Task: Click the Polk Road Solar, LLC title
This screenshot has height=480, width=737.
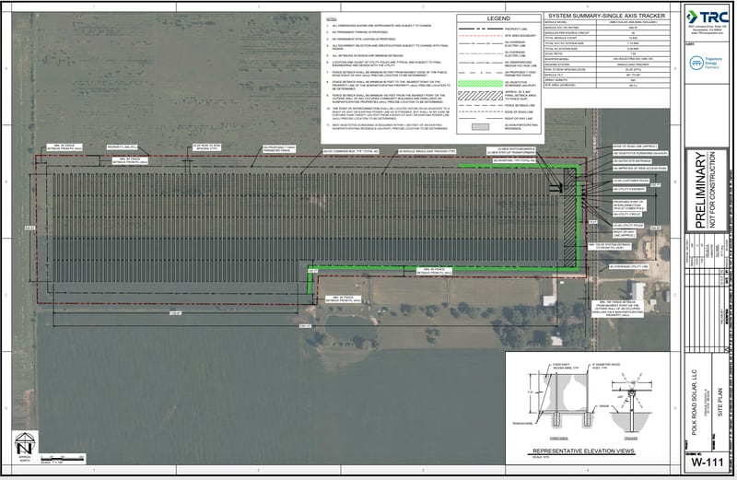Action: [x=695, y=402]
